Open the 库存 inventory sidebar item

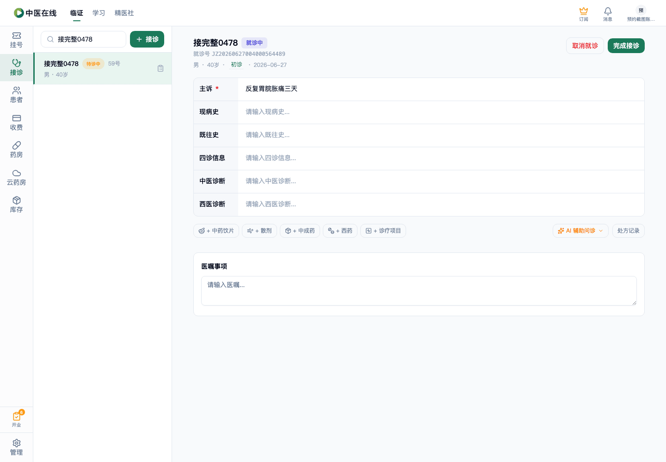17,205
